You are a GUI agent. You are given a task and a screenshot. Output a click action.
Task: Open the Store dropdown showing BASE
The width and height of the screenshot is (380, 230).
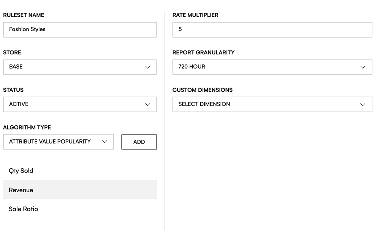coord(80,67)
